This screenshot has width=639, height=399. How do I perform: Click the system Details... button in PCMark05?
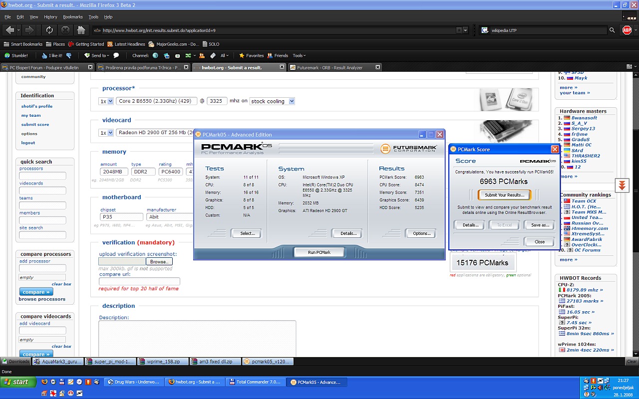pos(348,233)
